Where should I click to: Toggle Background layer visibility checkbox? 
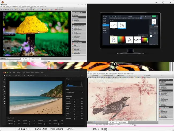pos(67,92)
